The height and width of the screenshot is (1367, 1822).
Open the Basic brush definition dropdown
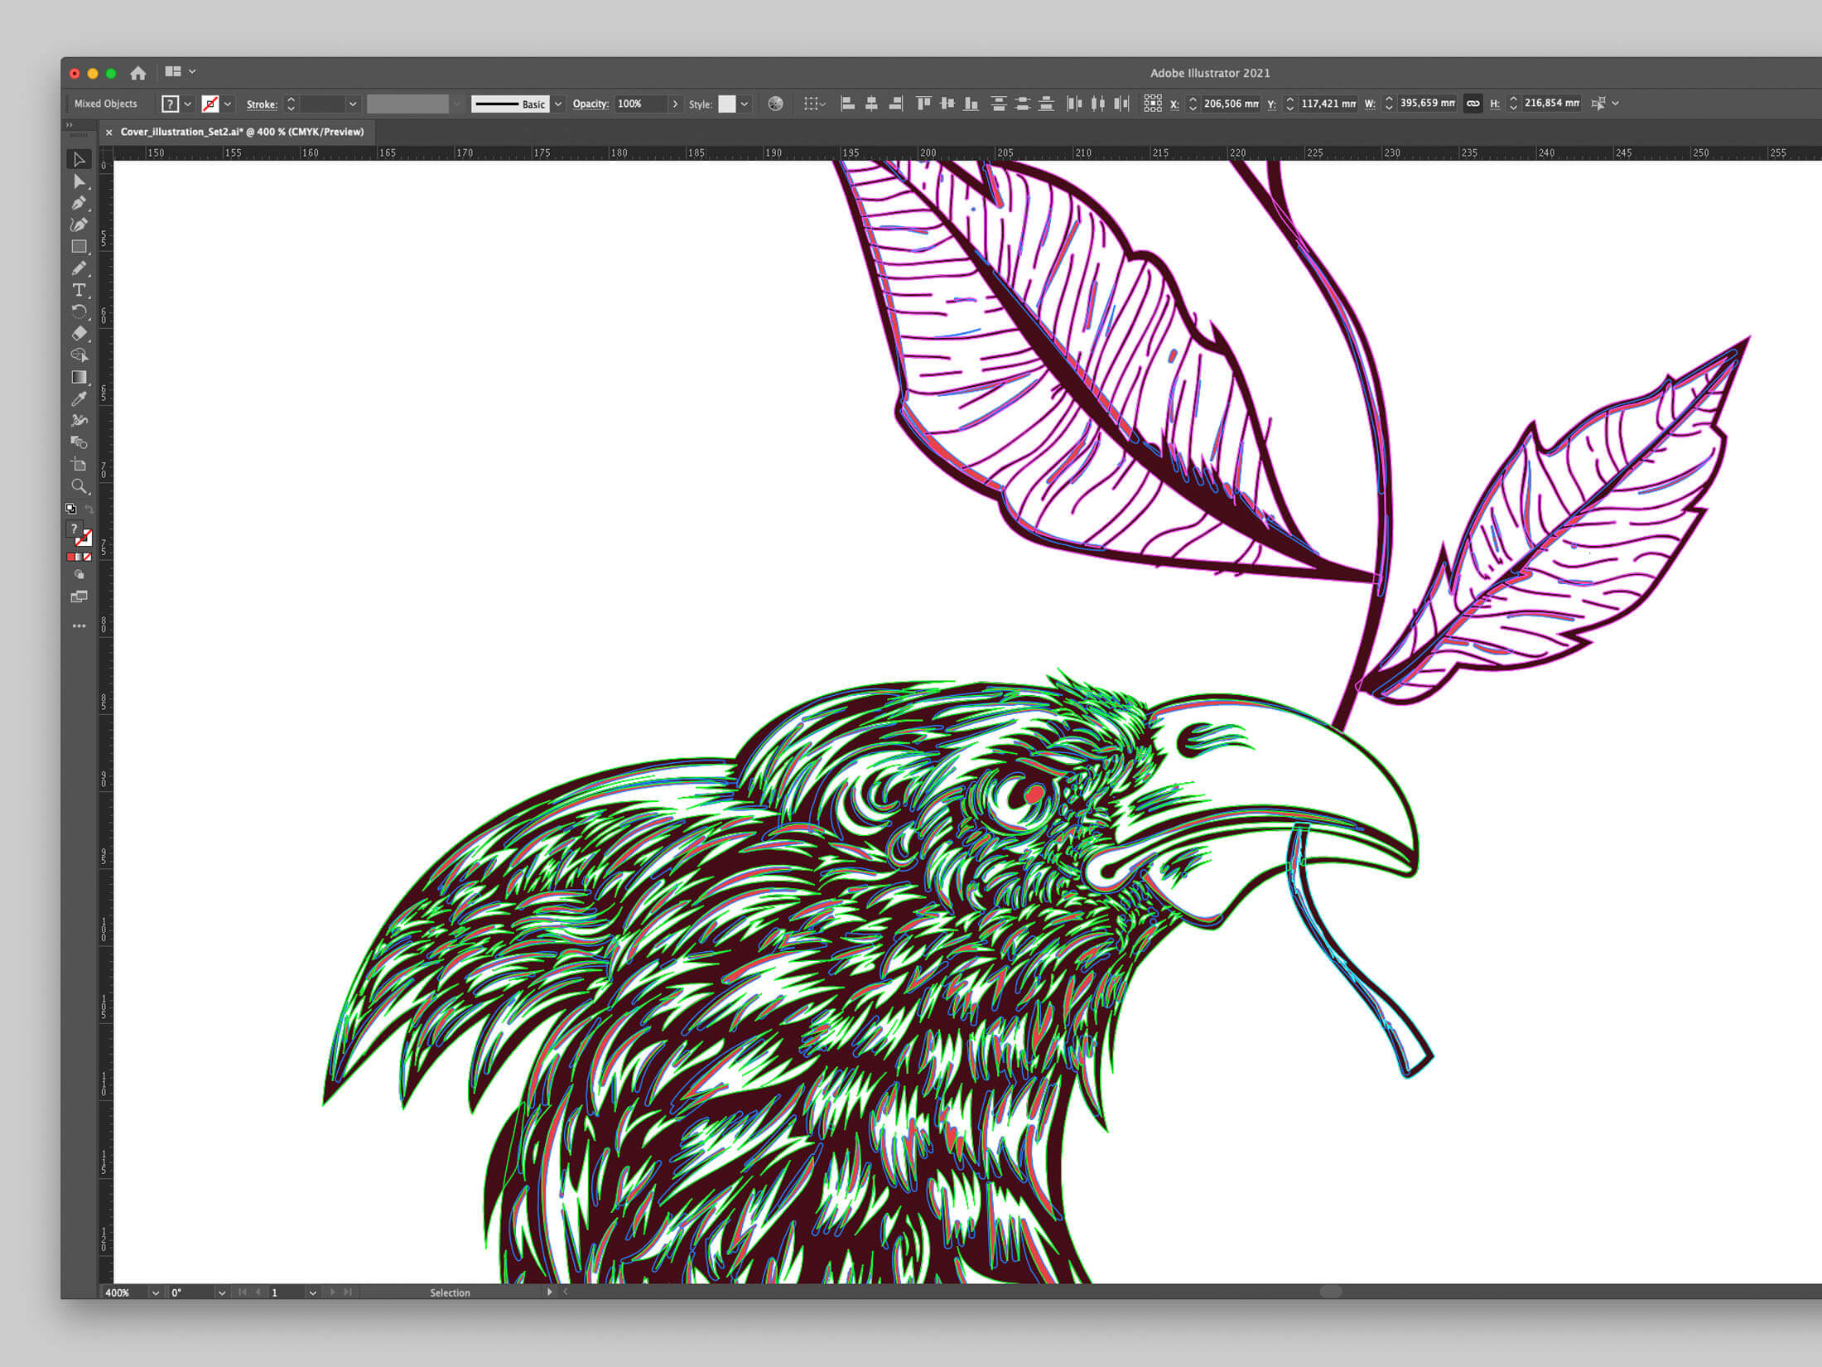558,104
